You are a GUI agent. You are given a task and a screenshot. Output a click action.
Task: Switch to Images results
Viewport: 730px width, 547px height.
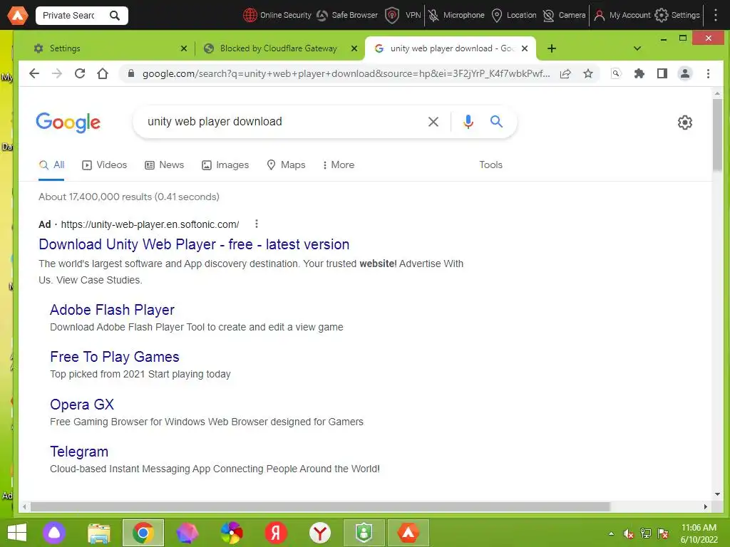[x=225, y=165]
